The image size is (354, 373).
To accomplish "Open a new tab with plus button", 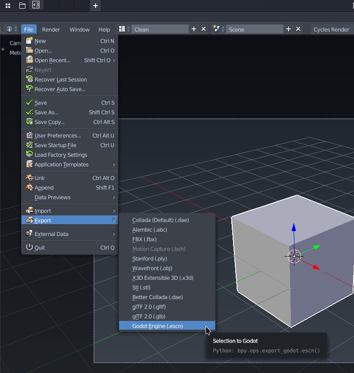I will 95,5.
